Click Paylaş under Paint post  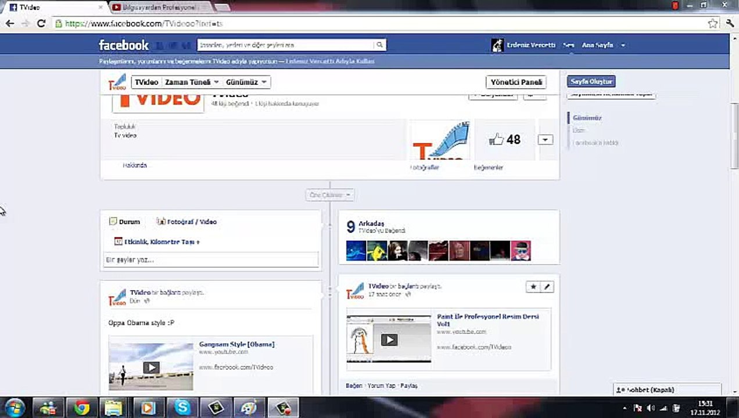pyautogui.click(x=409, y=385)
